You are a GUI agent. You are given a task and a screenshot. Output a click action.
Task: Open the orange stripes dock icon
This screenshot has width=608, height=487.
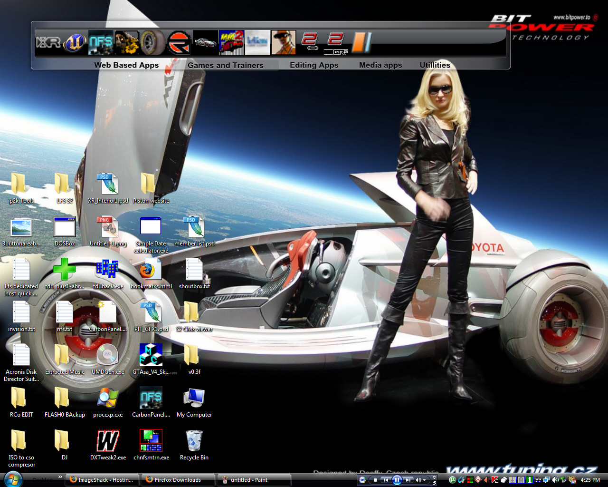point(361,43)
